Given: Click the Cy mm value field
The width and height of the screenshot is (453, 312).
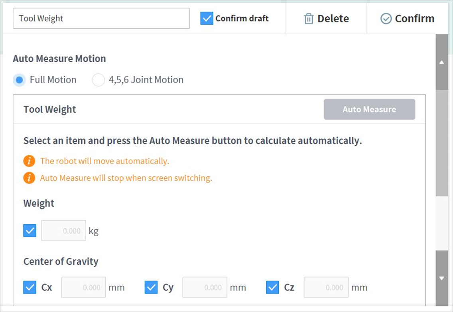Looking at the screenshot, I should (x=205, y=287).
